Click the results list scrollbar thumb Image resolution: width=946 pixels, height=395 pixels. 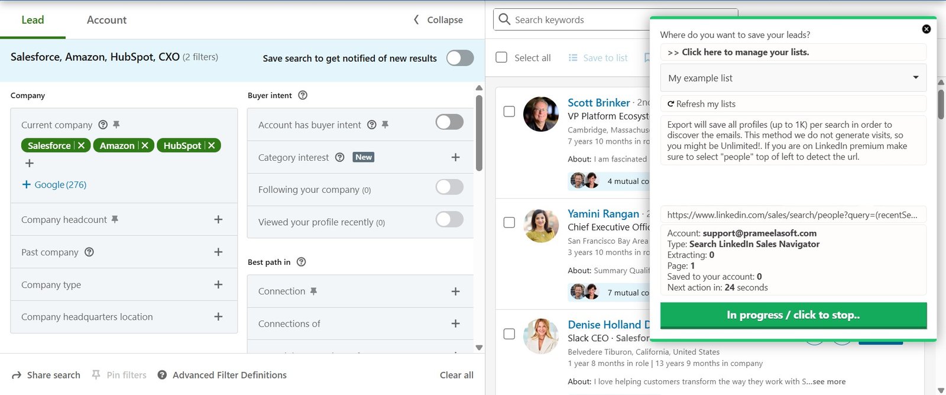(941, 103)
